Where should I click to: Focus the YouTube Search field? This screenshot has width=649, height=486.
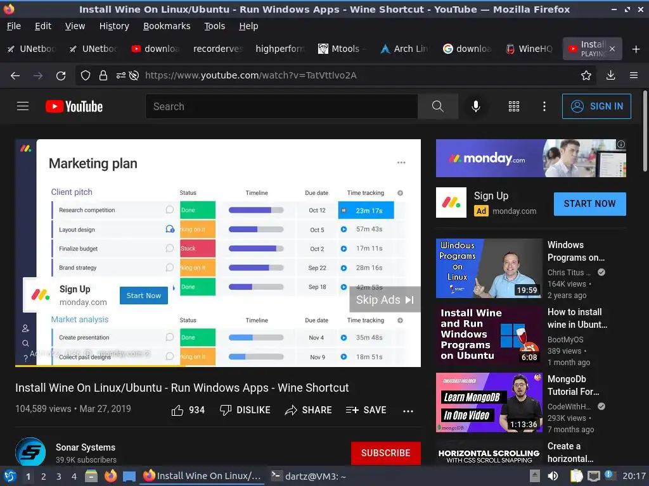pyautogui.click(x=281, y=106)
